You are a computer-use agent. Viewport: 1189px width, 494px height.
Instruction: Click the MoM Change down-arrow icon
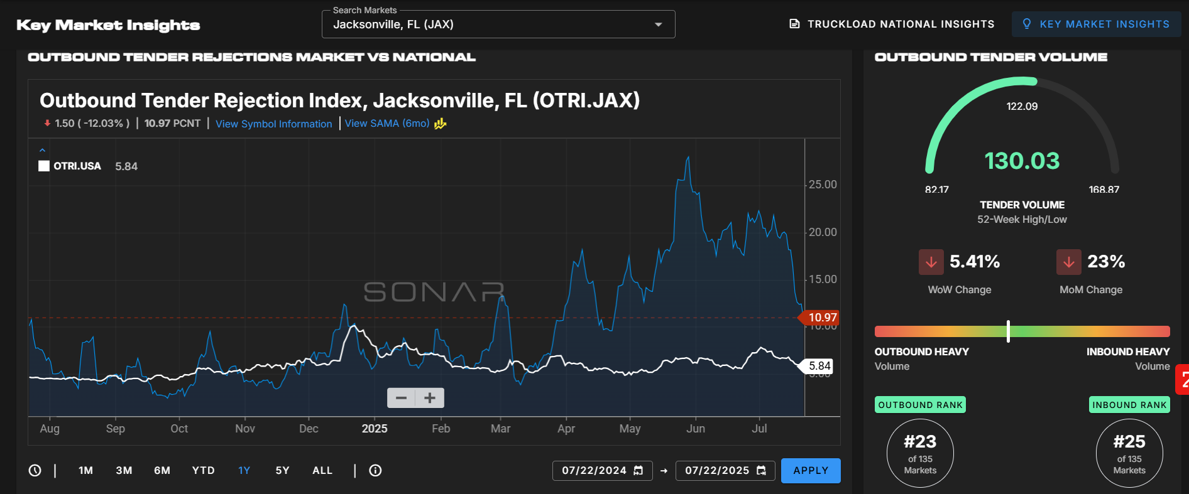[1069, 262]
